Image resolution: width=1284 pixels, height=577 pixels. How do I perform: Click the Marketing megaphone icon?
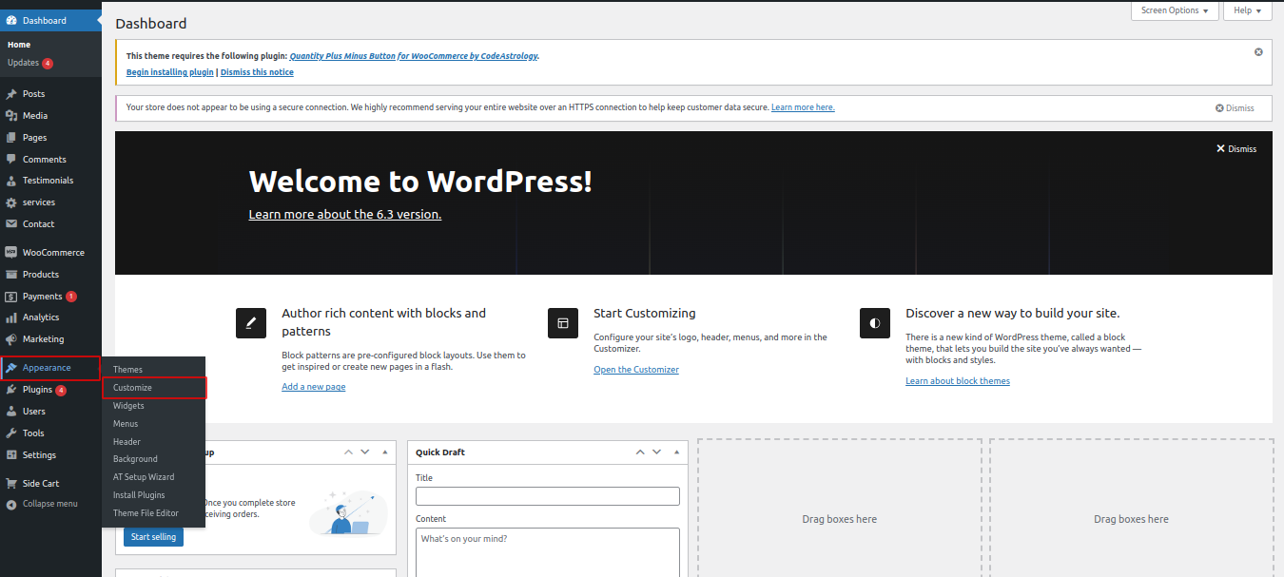pos(11,339)
